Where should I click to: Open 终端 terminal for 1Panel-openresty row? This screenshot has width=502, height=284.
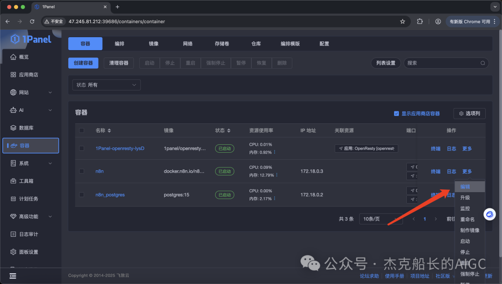click(436, 148)
